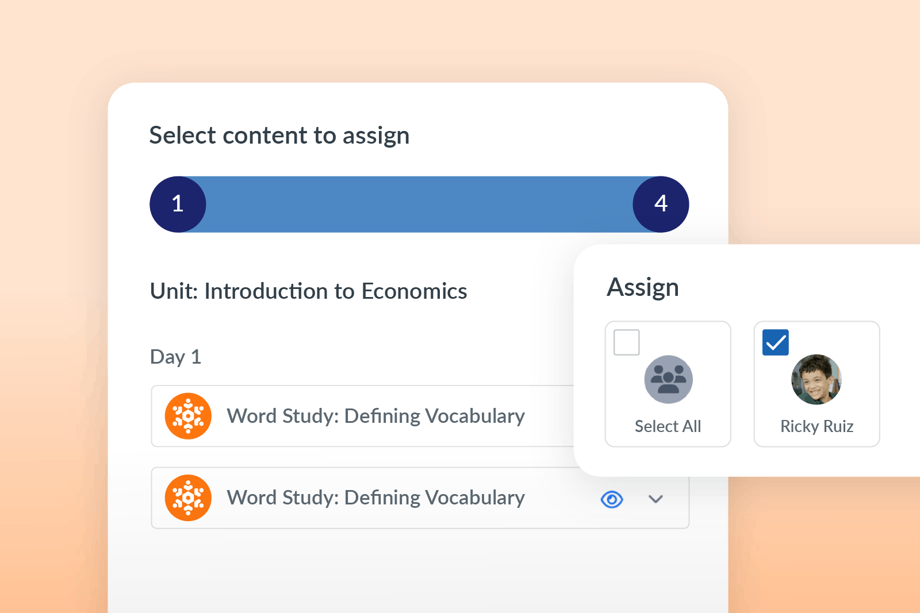
Task: Select the second Word Study: Defining Vocabulary item
Action: coord(375,498)
